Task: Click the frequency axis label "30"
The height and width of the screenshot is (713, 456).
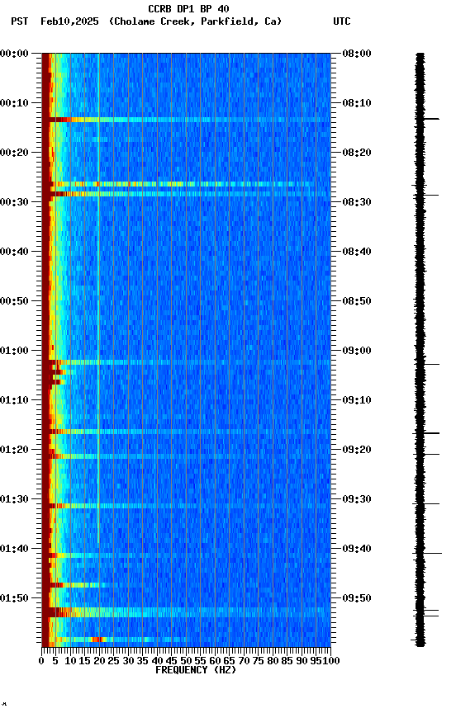Action: click(x=128, y=661)
